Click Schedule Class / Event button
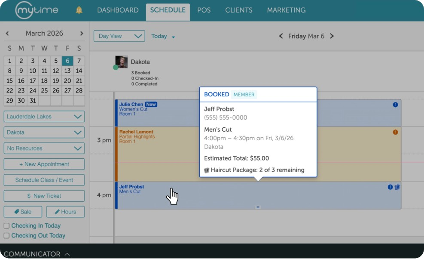This screenshot has width=424, height=259. click(44, 180)
